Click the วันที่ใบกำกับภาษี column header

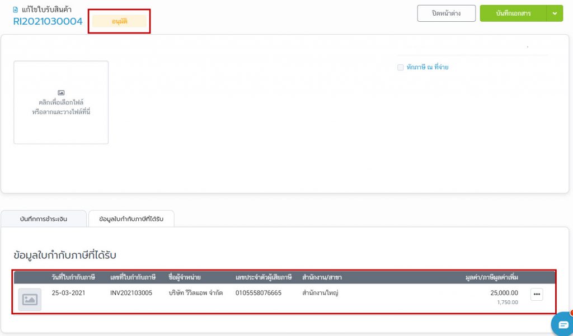click(x=73, y=277)
